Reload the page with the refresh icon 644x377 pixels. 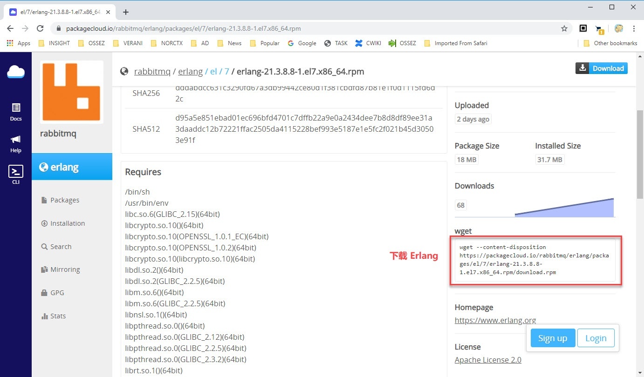[x=40, y=28]
